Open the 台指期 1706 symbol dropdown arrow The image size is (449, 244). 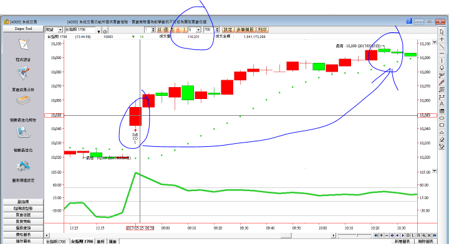pyautogui.click(x=99, y=31)
